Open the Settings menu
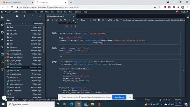 78,12
